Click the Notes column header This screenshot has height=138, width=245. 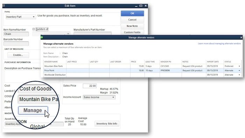click(194, 62)
